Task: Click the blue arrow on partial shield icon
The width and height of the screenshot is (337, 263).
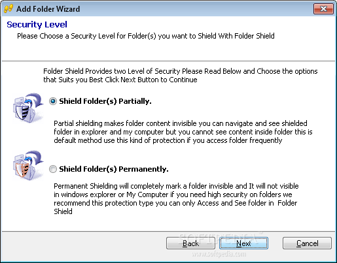Action: pos(35,100)
